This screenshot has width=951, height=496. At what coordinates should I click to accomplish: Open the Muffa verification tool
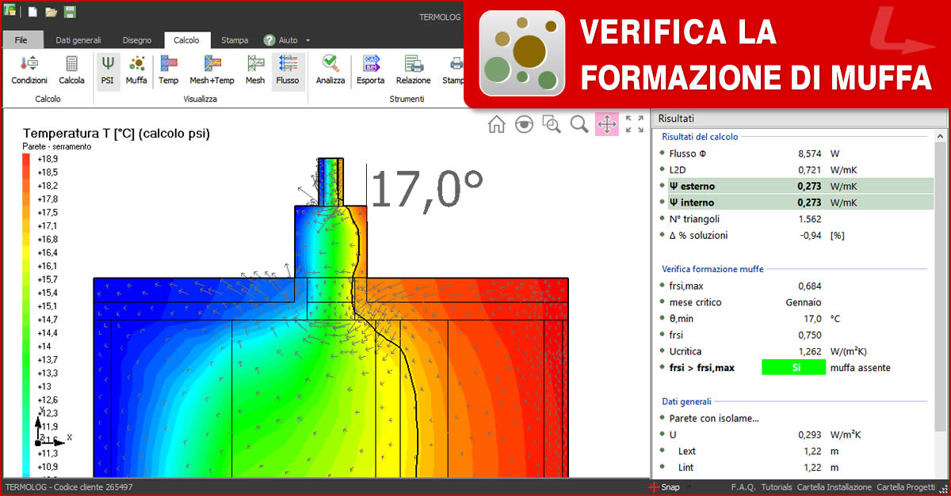tap(136, 70)
